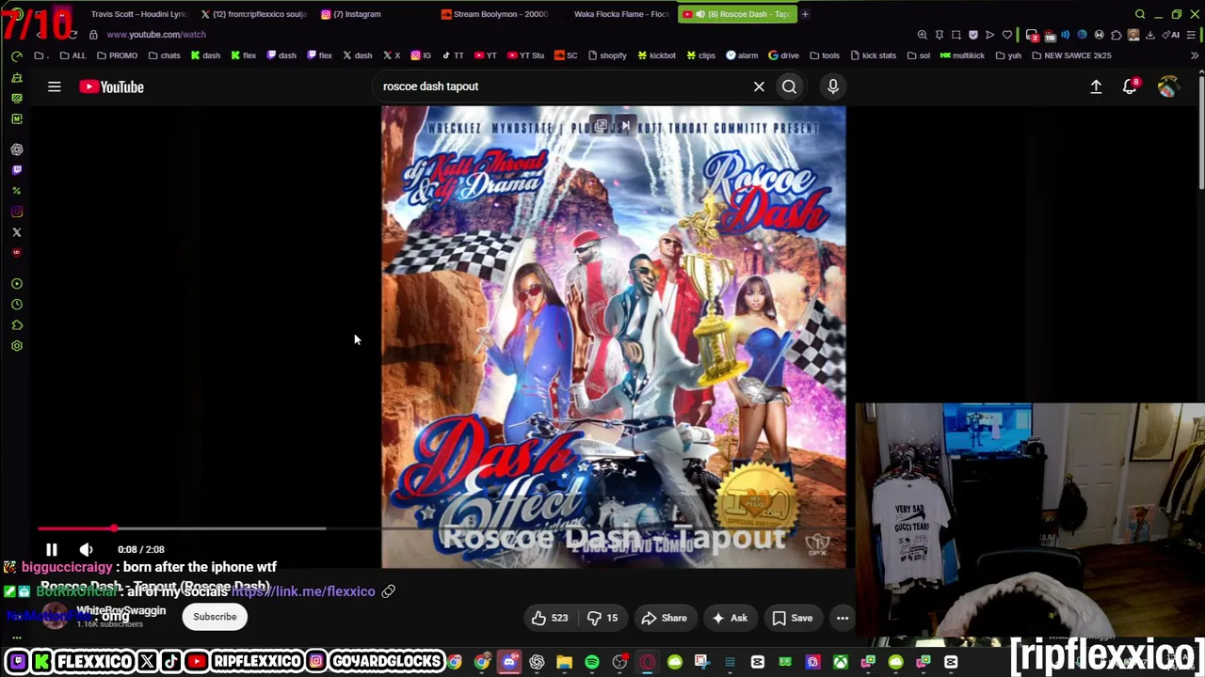
Task: Open the kick stats bookmarks folder
Action: pyautogui.click(x=872, y=55)
